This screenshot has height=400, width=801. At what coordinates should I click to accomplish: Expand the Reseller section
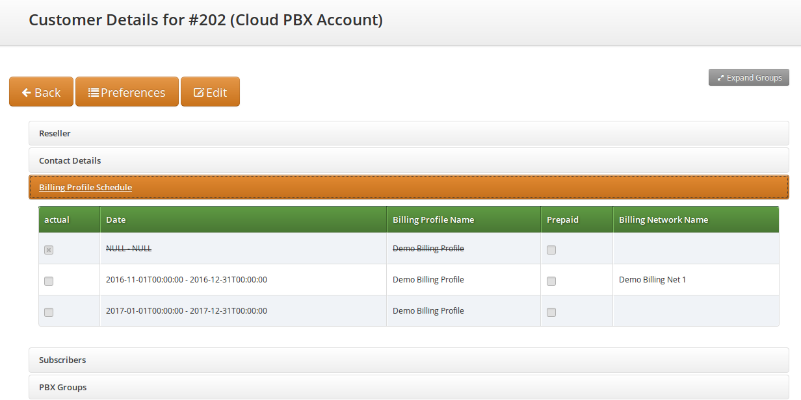point(55,133)
